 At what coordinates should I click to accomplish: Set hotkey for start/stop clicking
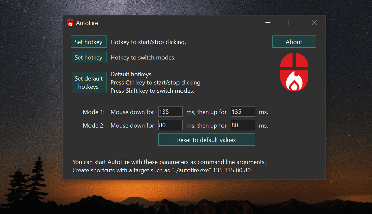[89, 42]
